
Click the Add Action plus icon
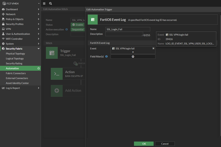click(57, 91)
